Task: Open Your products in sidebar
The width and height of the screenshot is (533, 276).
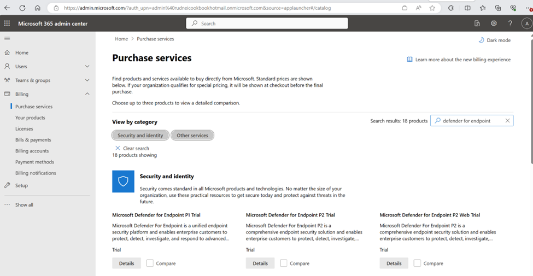Action: coord(30,118)
